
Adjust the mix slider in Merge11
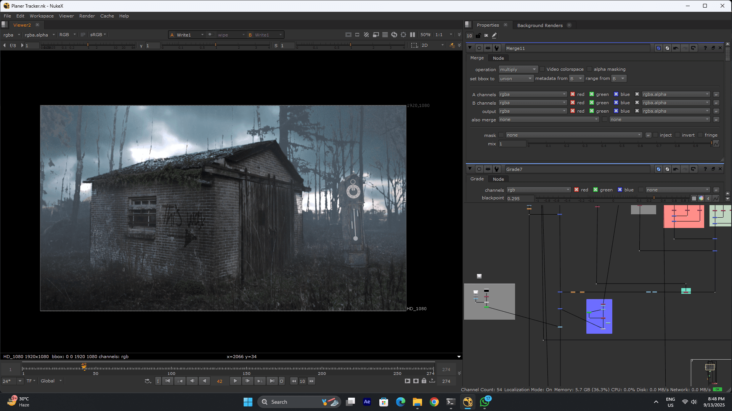tap(620, 144)
